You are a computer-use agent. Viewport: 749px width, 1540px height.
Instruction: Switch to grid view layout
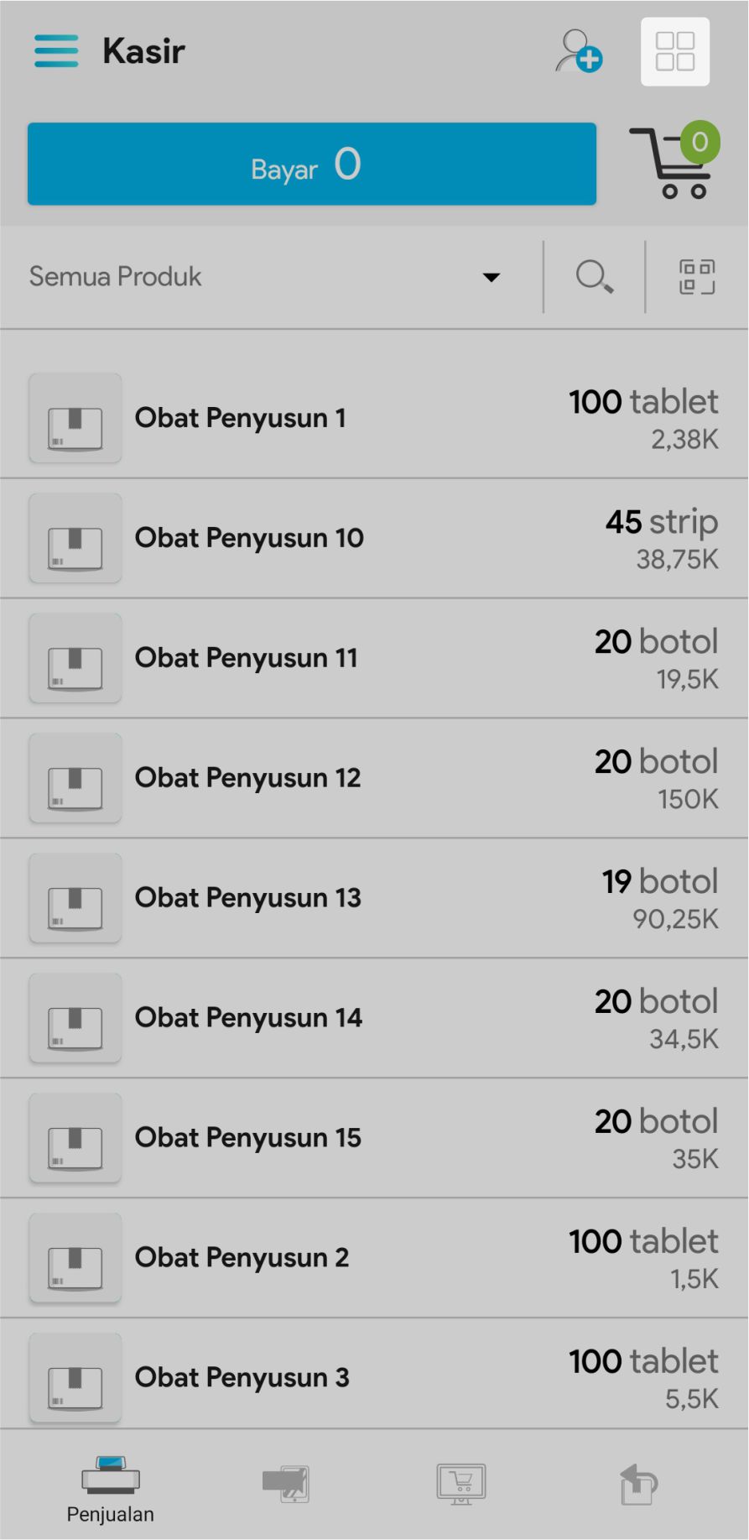[x=674, y=51]
